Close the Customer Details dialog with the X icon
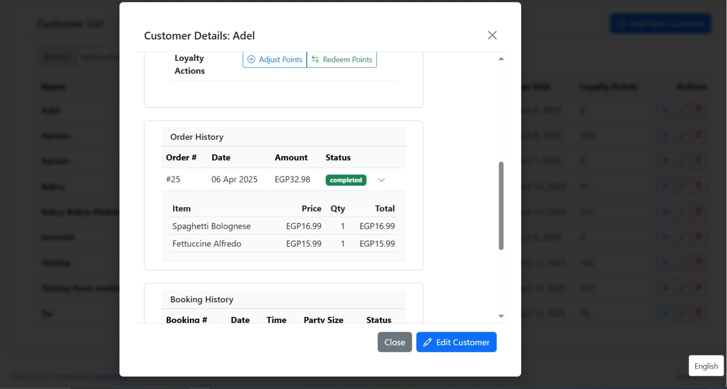This screenshot has width=727, height=389. pos(492,35)
